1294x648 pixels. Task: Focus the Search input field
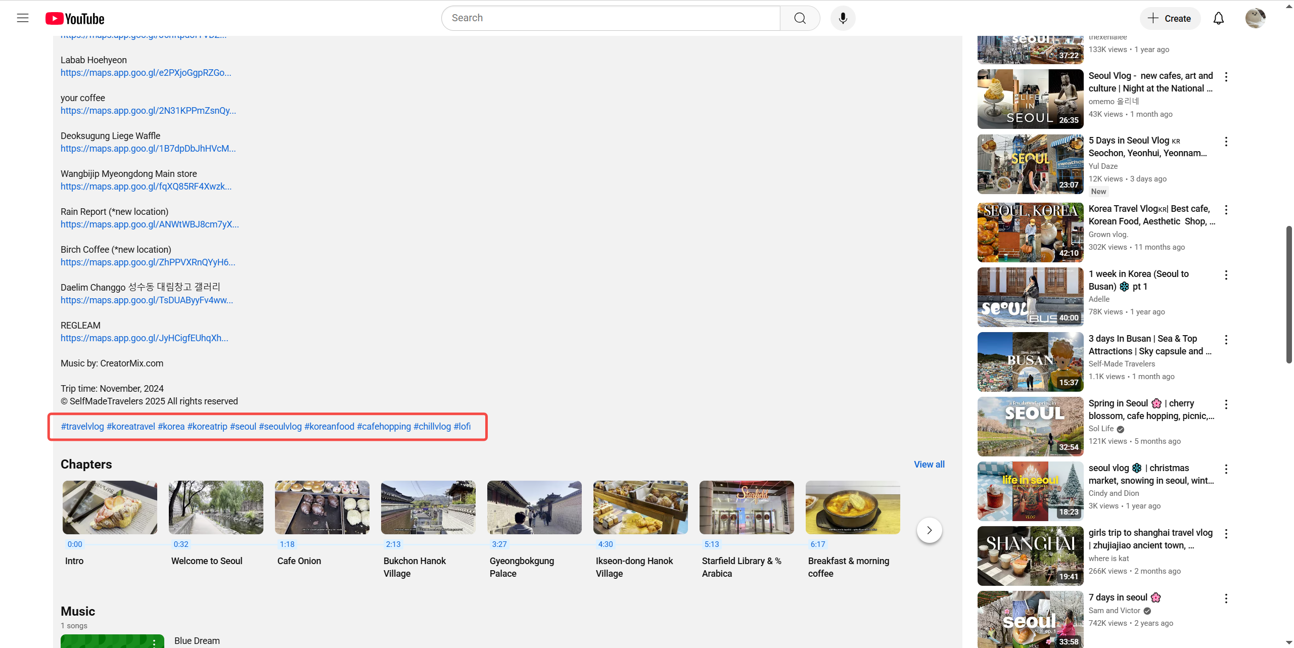610,18
